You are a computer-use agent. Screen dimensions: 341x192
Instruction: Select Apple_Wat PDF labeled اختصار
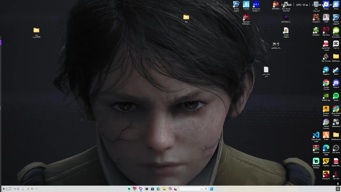point(326,46)
